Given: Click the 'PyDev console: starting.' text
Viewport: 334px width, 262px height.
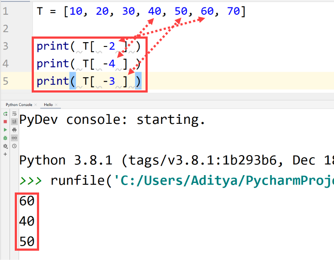Looking at the screenshot, I should click(x=112, y=120).
